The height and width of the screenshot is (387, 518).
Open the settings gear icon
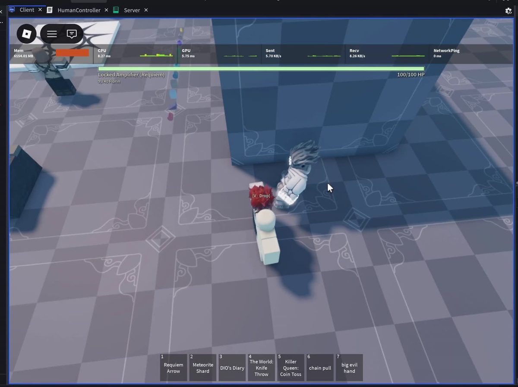(x=508, y=11)
